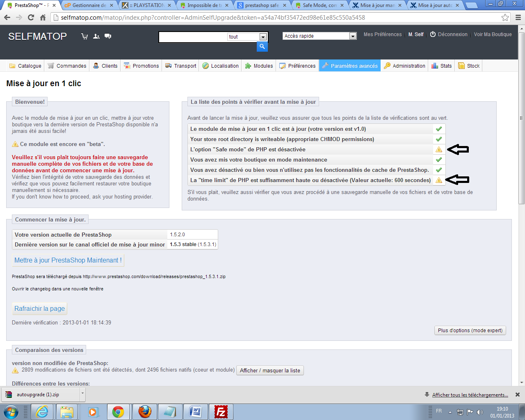
Task: Click the Windows Start button
Action: coord(11,411)
